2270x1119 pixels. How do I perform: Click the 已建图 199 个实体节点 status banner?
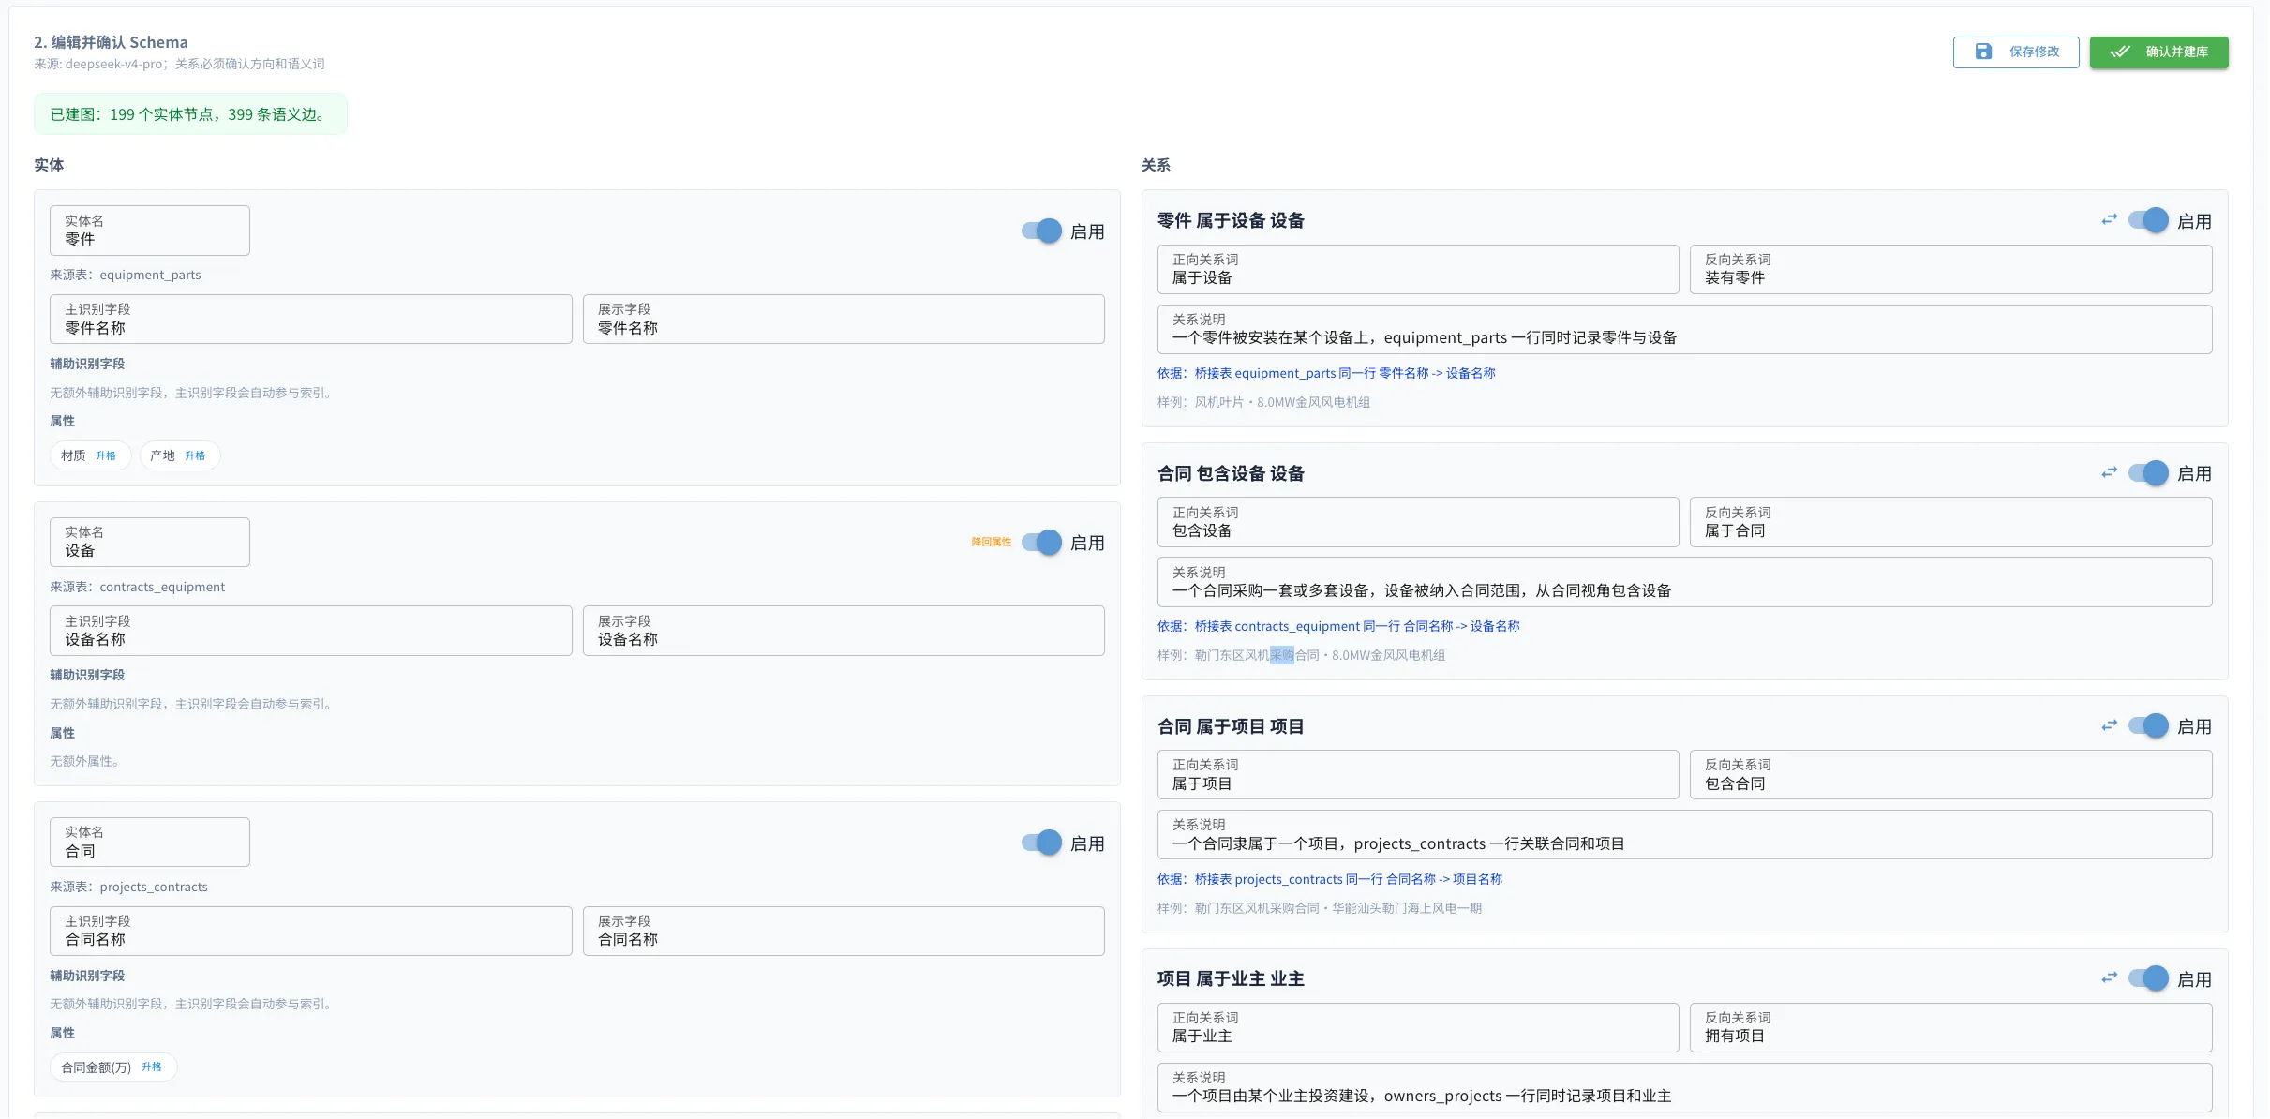coord(190,114)
